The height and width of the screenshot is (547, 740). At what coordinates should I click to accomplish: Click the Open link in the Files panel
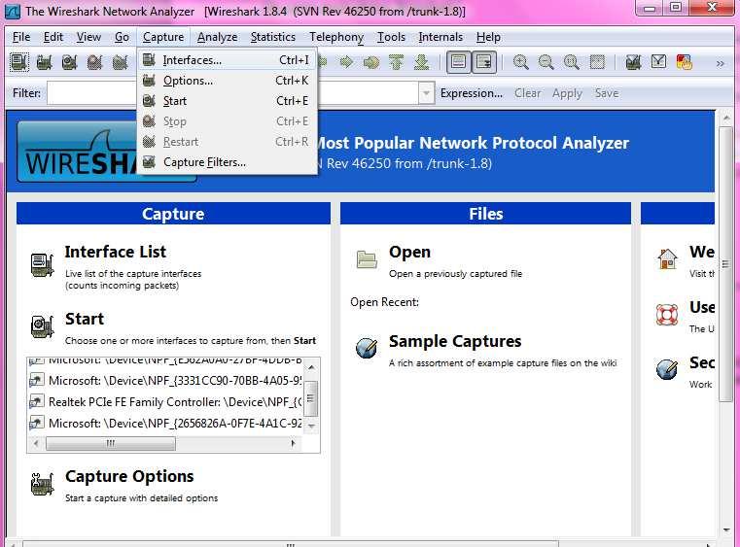tap(409, 252)
